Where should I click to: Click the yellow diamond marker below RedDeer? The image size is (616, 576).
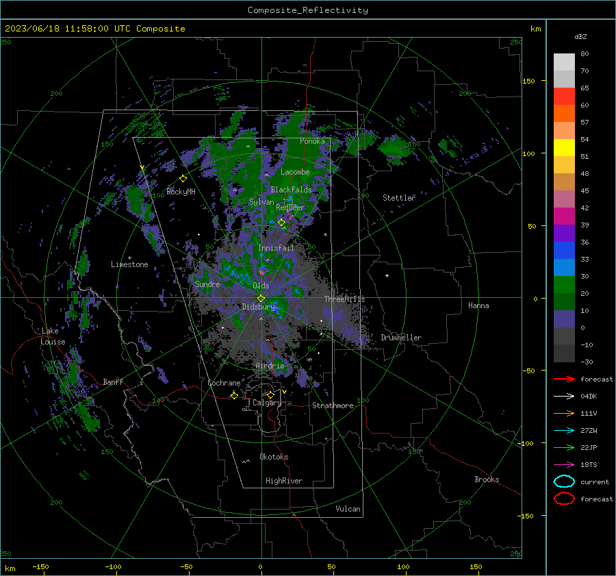coord(282,223)
